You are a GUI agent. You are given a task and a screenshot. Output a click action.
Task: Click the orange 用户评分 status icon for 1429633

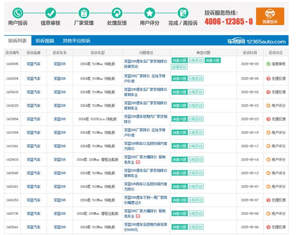pyautogui.click(x=268, y=160)
